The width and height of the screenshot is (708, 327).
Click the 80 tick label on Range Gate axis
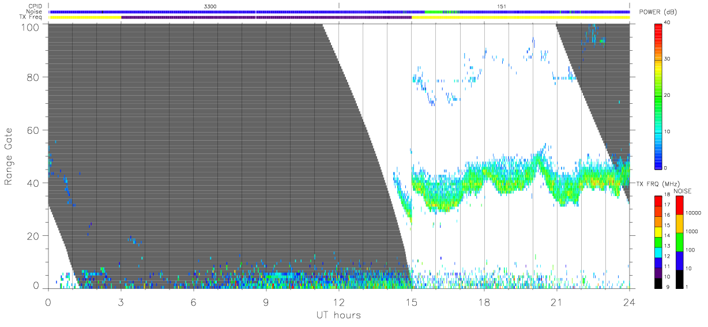[x=33, y=77]
